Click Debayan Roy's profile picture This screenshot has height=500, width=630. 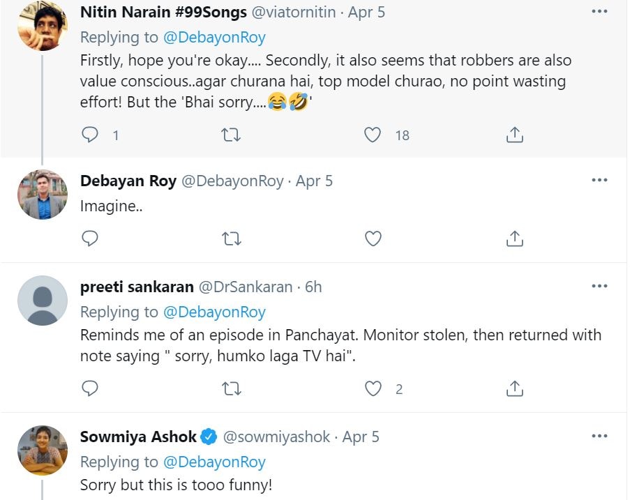coord(43,195)
